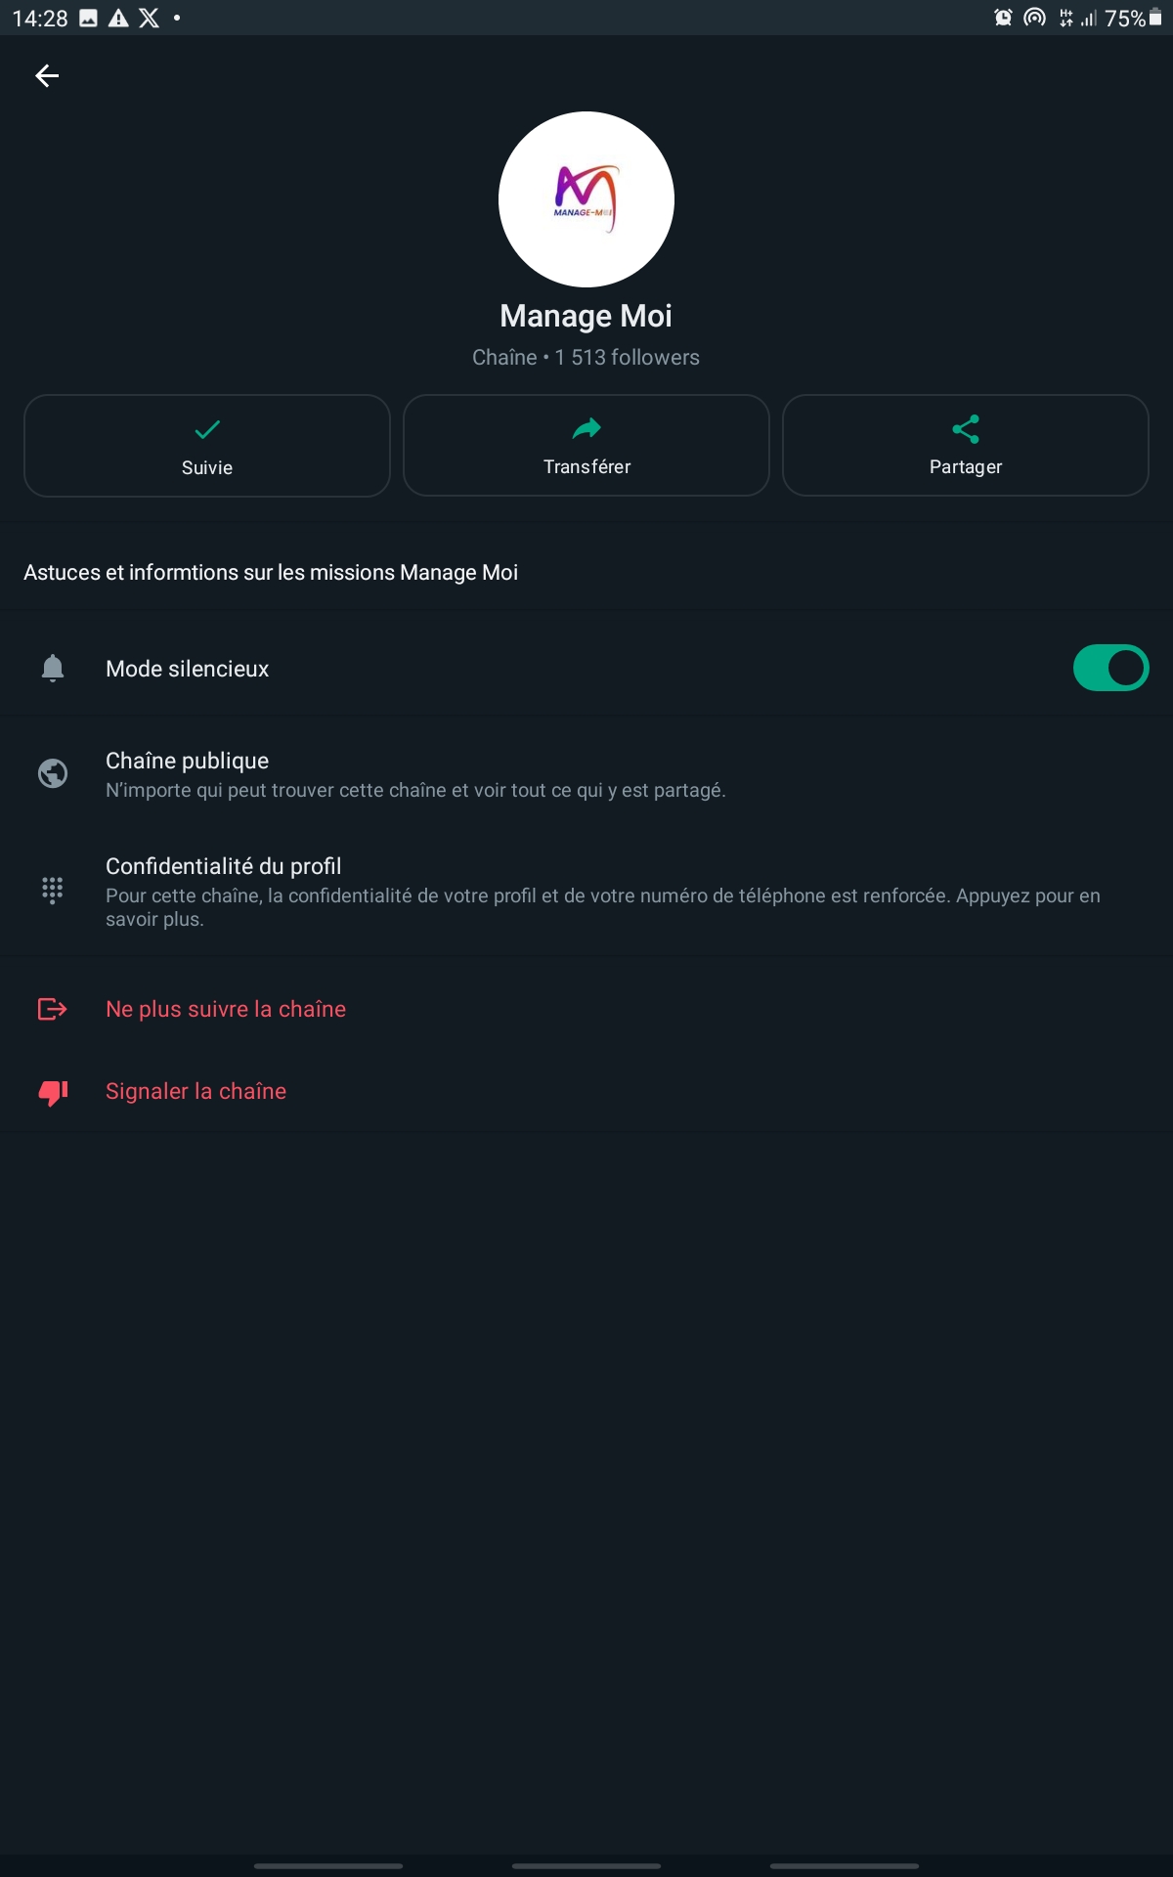Tap the channel description text

271,573
